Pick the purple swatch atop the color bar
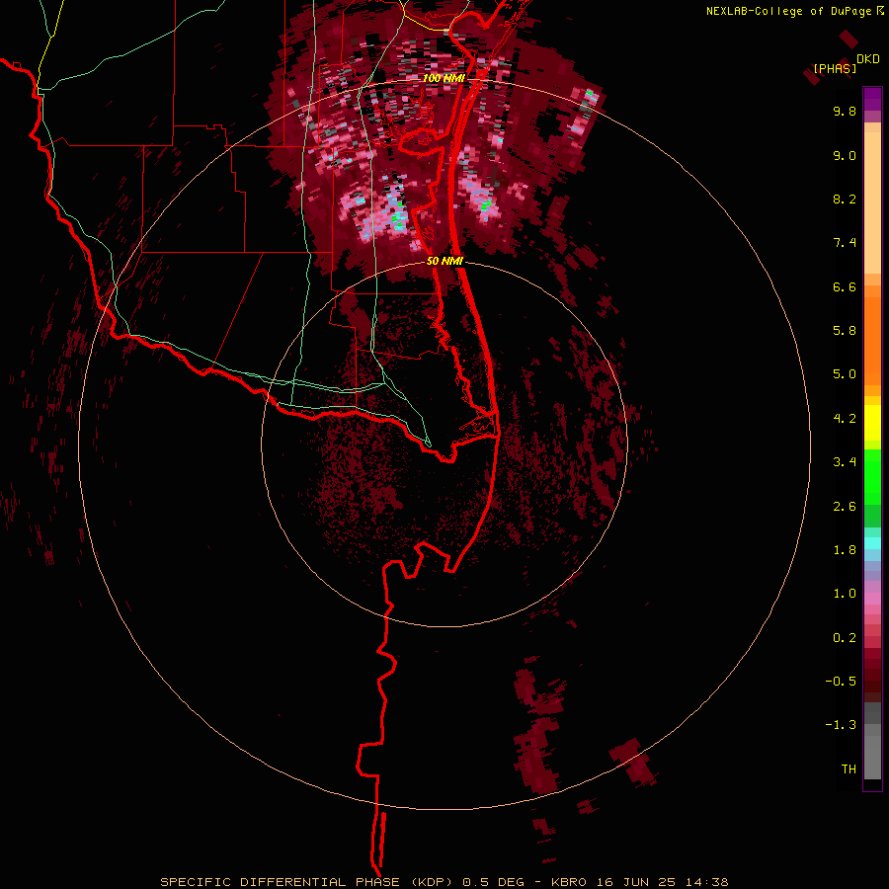 pos(872,99)
